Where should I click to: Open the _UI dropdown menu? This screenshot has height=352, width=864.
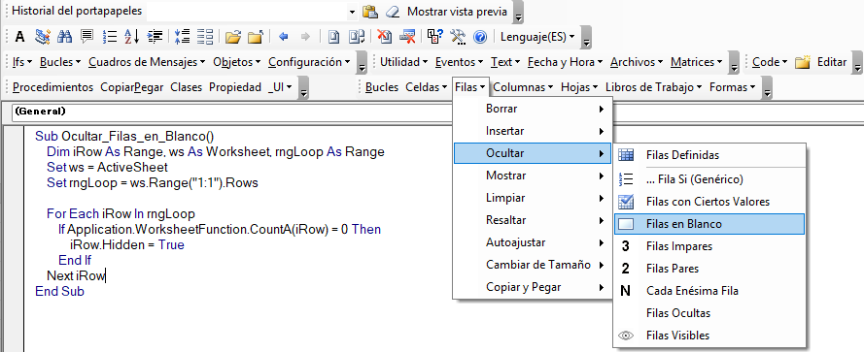pos(281,87)
